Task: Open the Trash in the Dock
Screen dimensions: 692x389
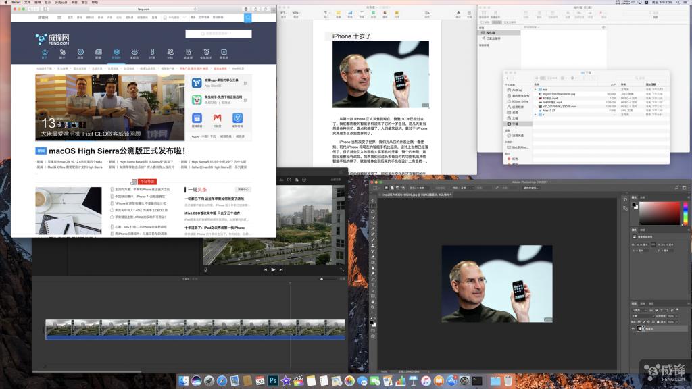Action: (x=508, y=381)
